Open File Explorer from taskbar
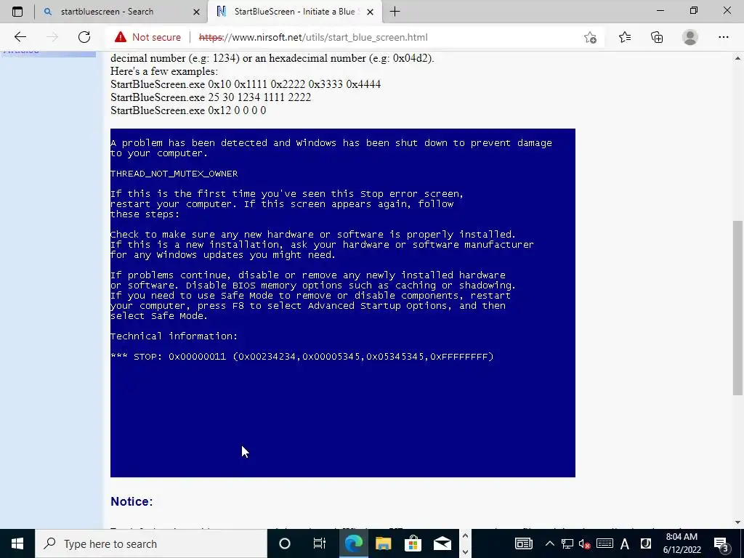Image resolution: width=744 pixels, height=558 pixels. pos(383,543)
